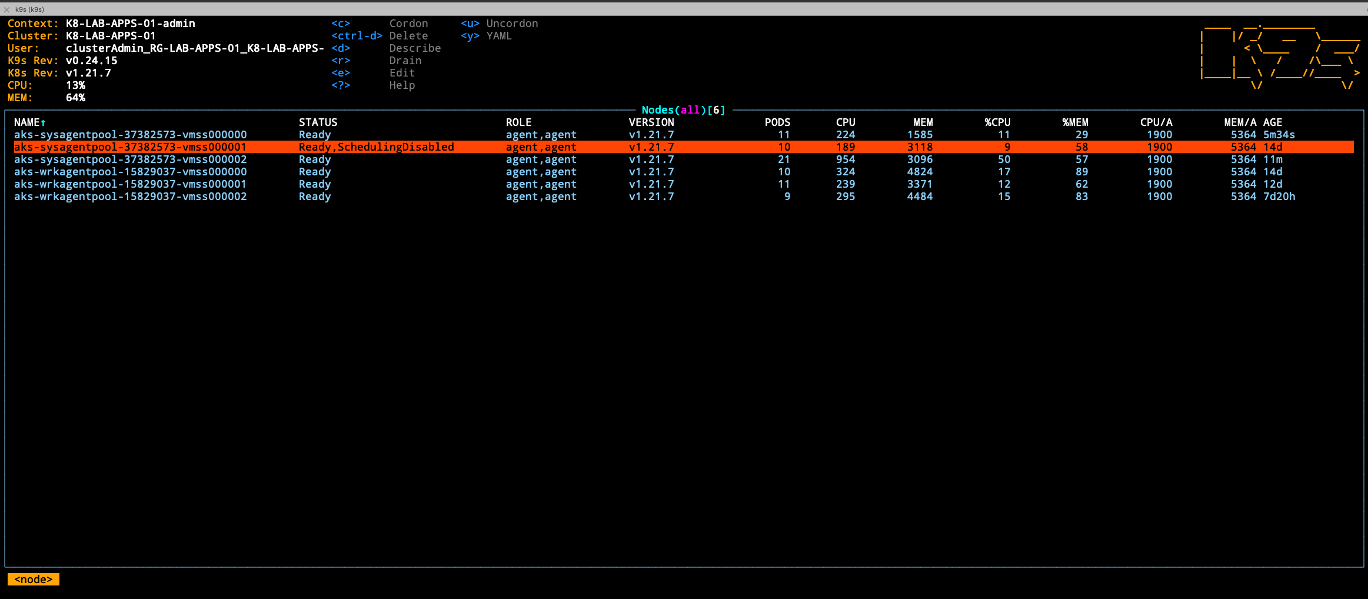The height and width of the screenshot is (599, 1368).
Task: Click the Cluster value K8-LAB-APPS-01
Action: click(x=111, y=36)
